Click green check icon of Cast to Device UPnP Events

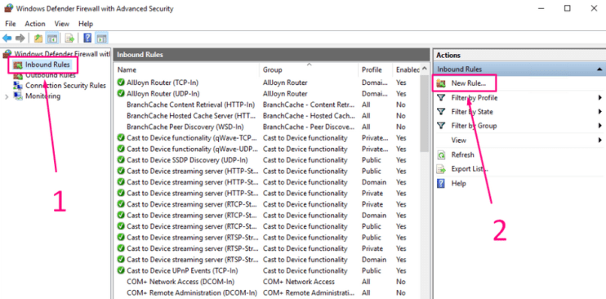point(121,270)
